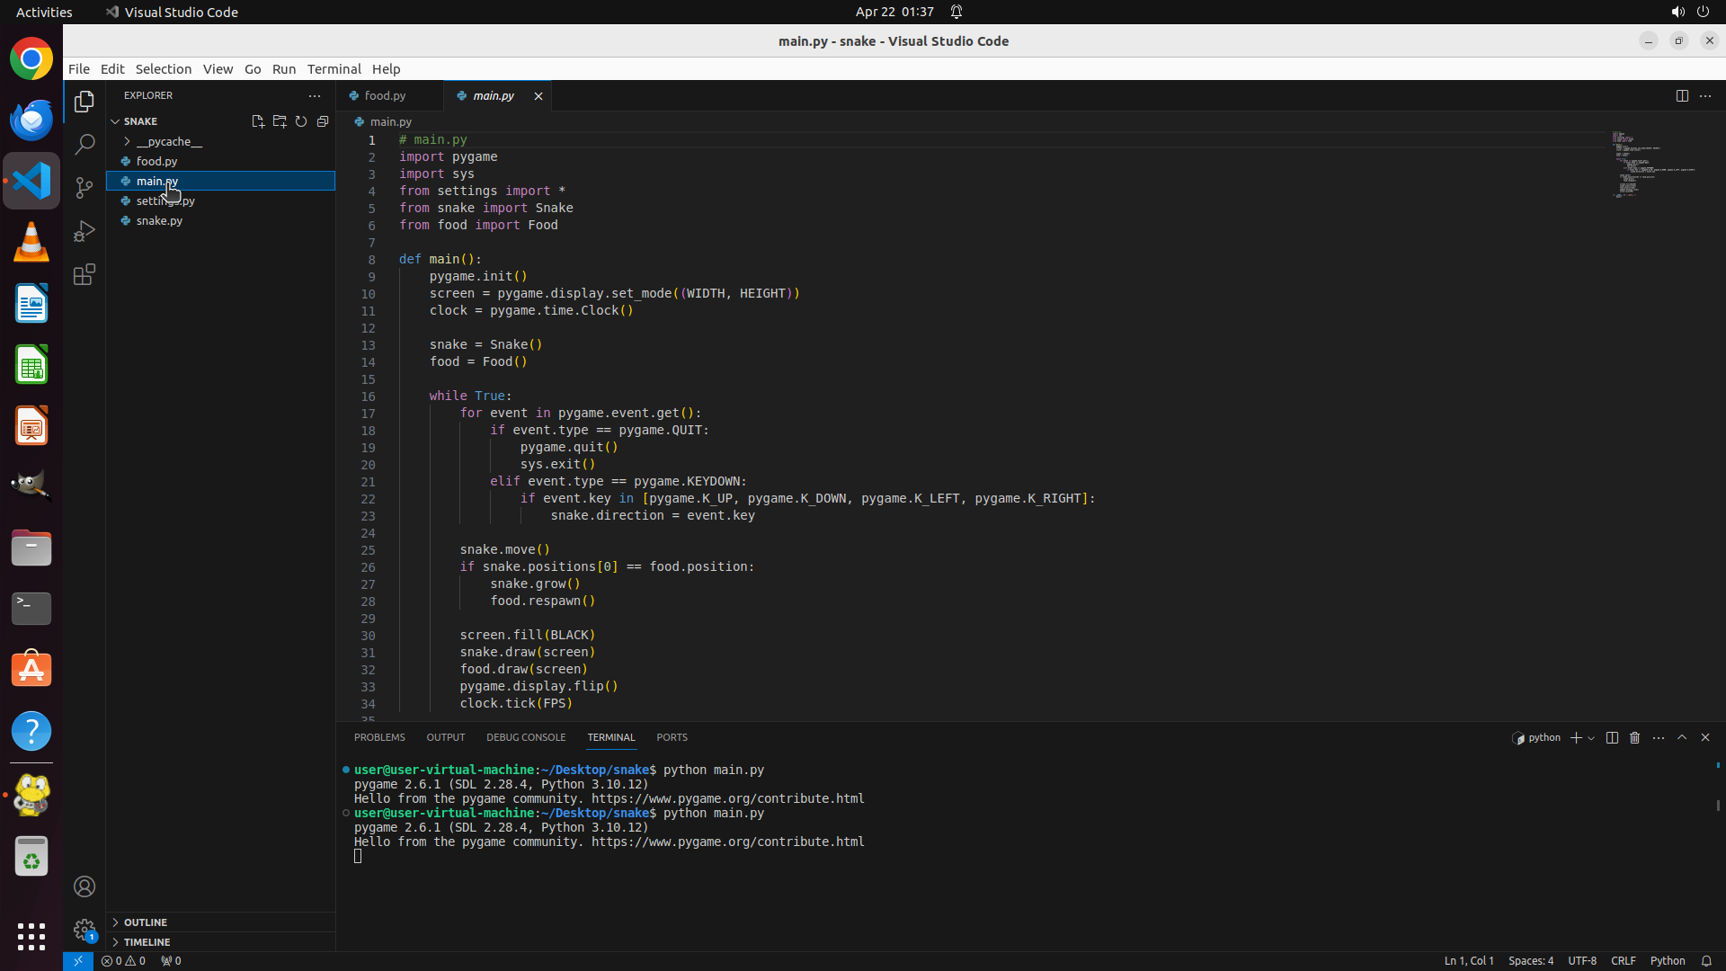1726x971 pixels.
Task: Click New File icon in explorer
Action: tap(258, 121)
